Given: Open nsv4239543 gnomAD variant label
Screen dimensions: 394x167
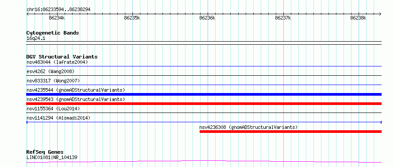Looking at the screenshot, I should pyautogui.click(x=76, y=99).
